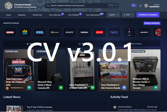Image resolution: width=167 pixels, height=112 pixels.
Task: Open Your Submissions page
Action: pyautogui.click(x=93, y=15)
